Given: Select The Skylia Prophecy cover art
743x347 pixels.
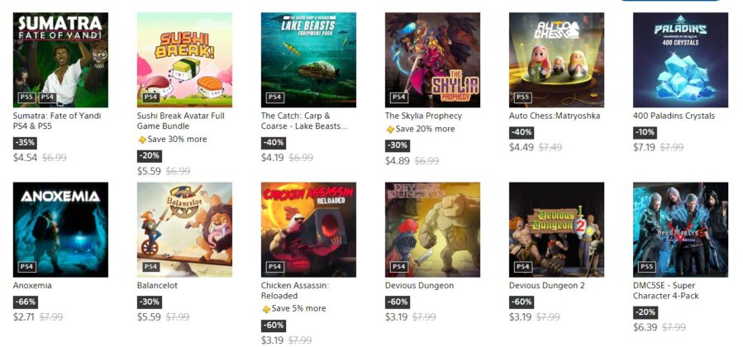Looking at the screenshot, I should tap(432, 59).
